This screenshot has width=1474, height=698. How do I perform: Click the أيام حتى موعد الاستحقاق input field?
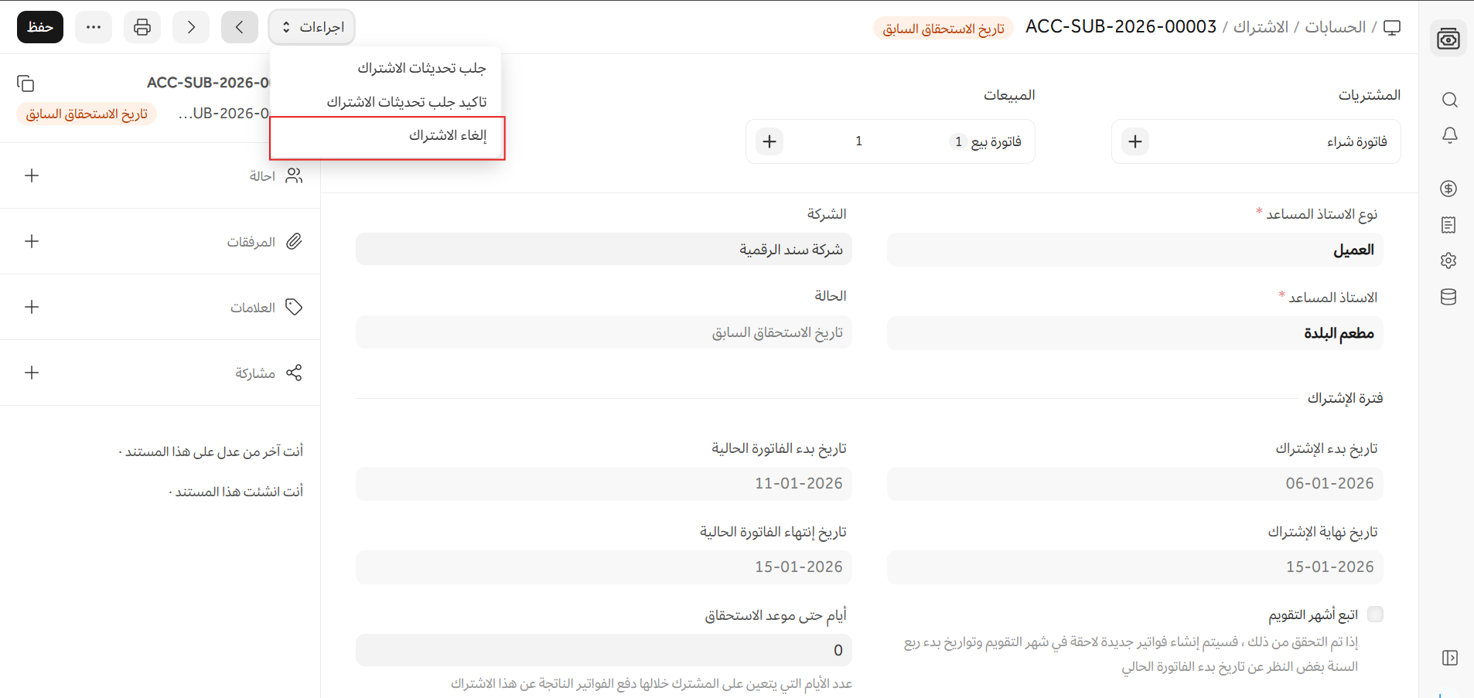coord(603,650)
